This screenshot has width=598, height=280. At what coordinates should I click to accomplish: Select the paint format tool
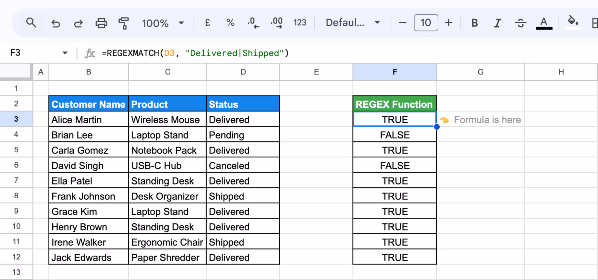(x=123, y=23)
